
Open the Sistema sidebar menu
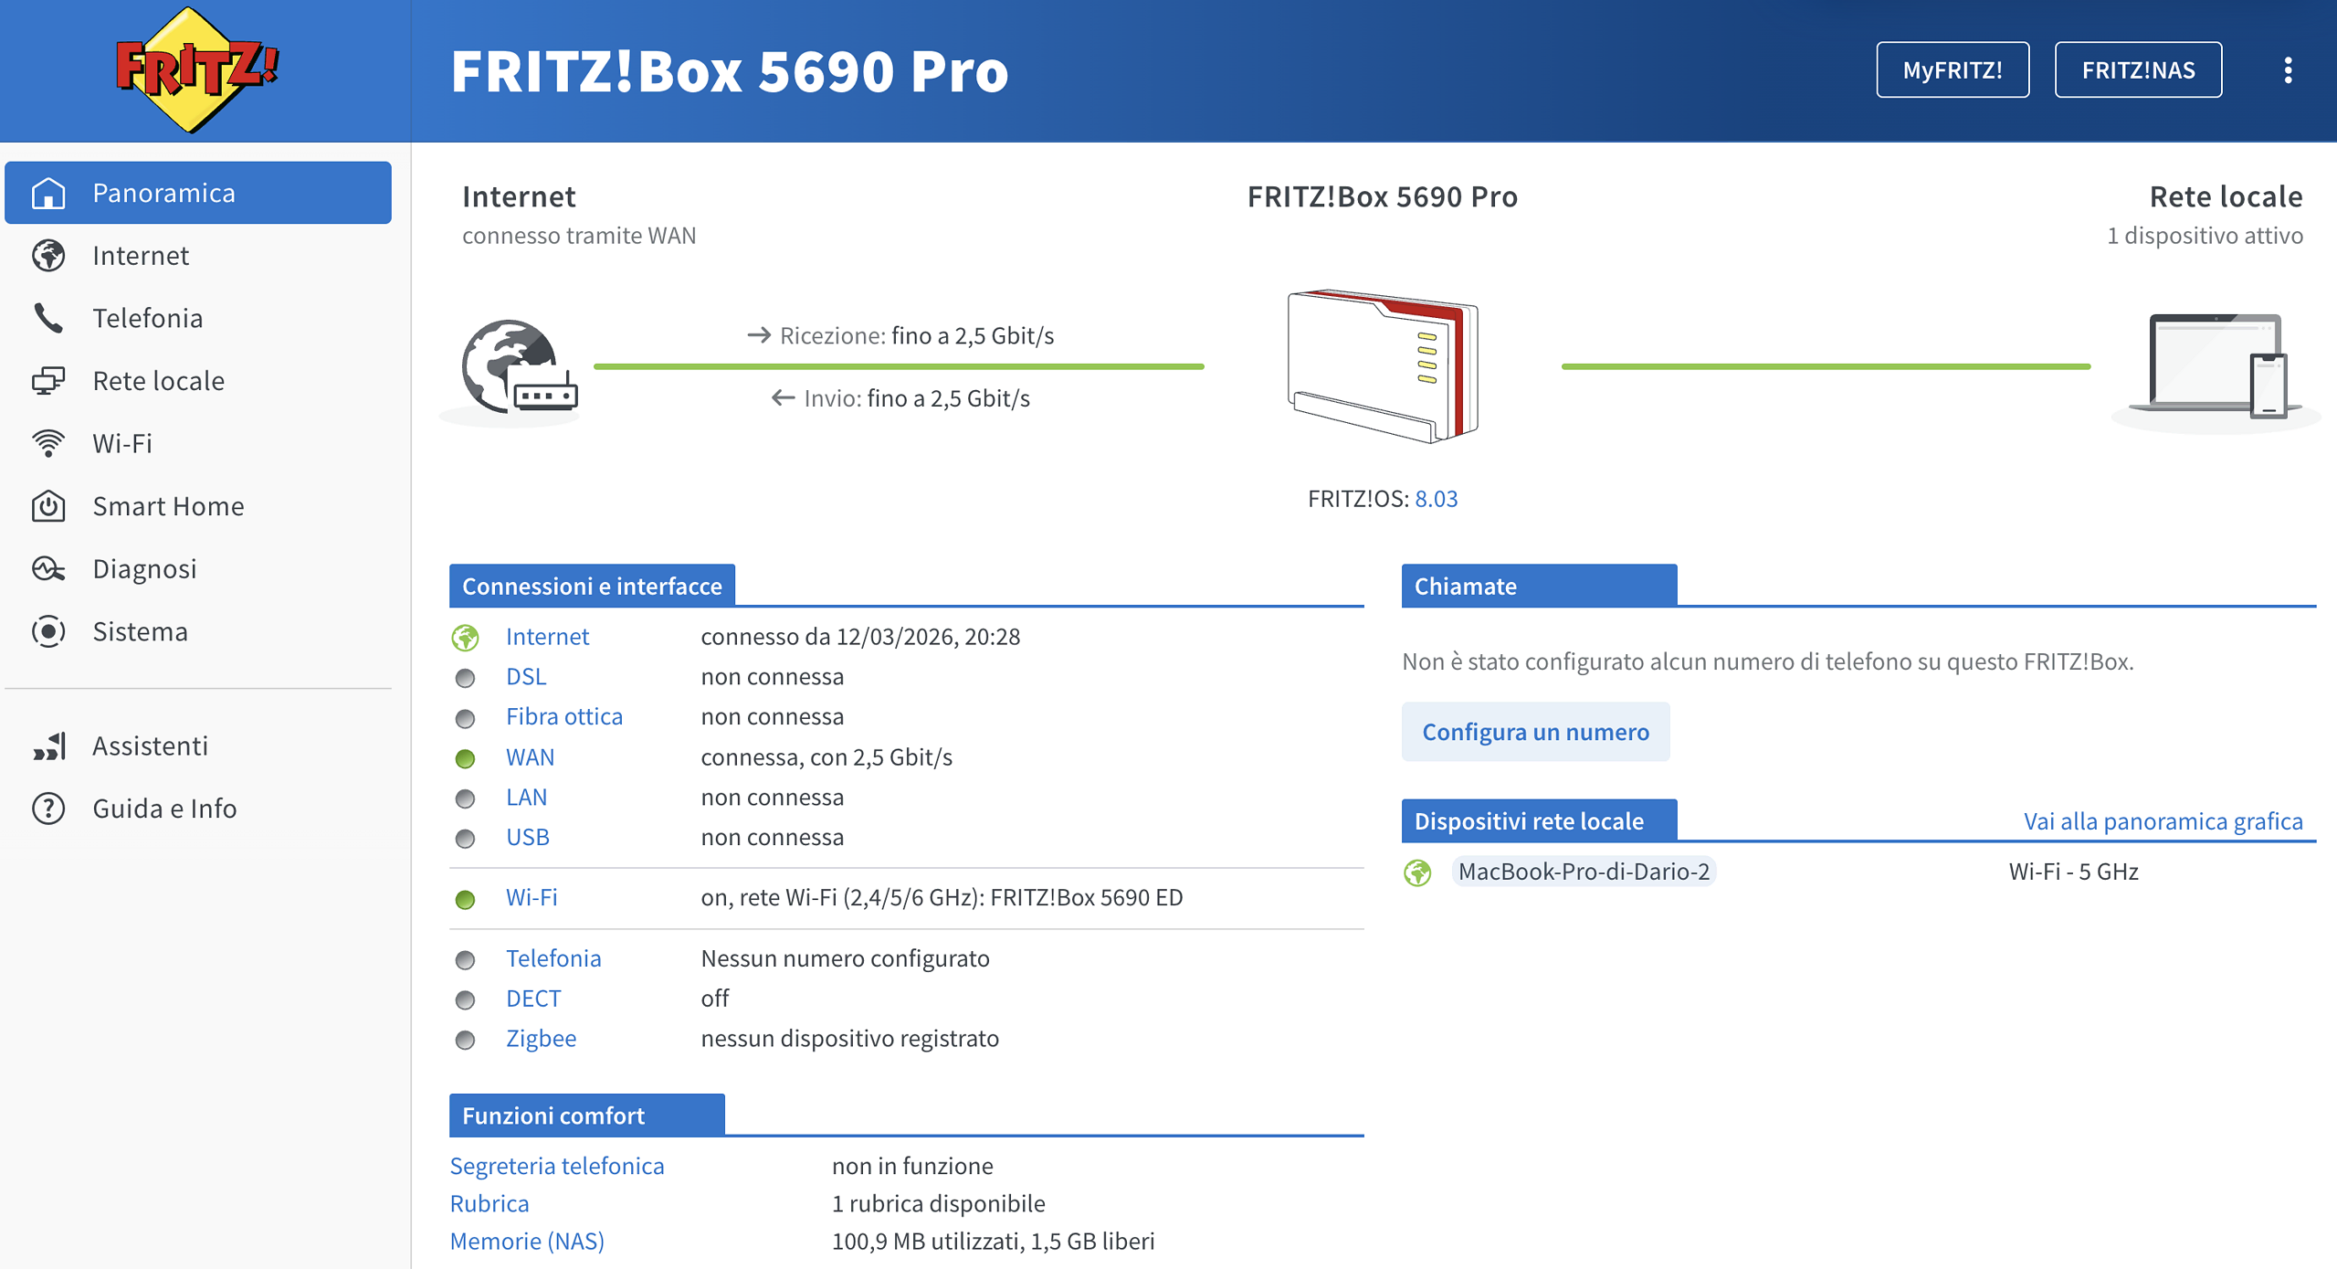click(198, 631)
